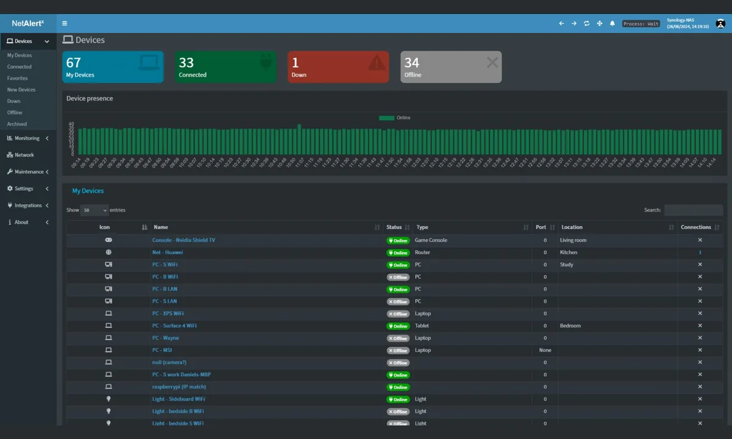Sort table by Status column

pyautogui.click(x=398, y=227)
